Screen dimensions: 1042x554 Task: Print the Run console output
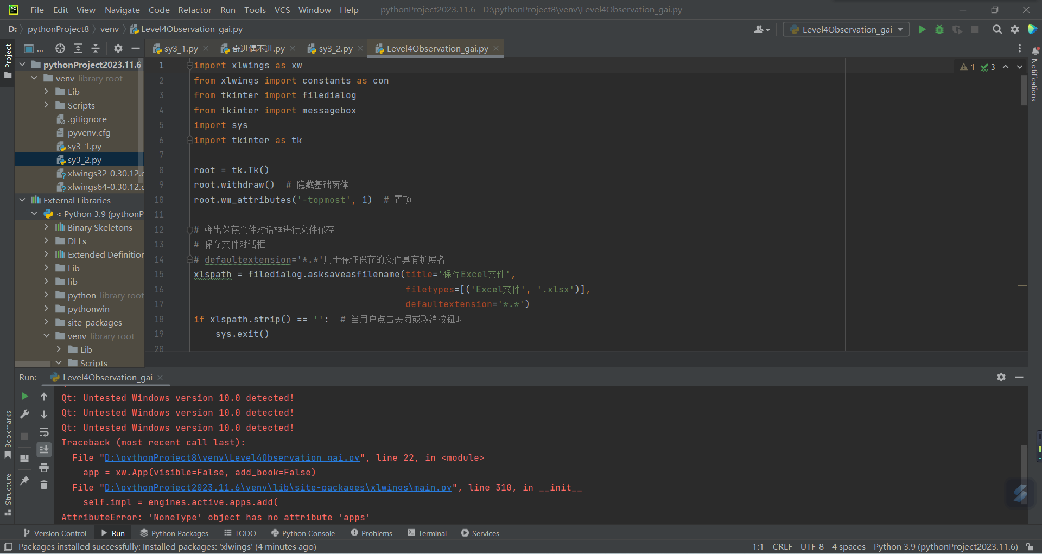[x=44, y=468]
